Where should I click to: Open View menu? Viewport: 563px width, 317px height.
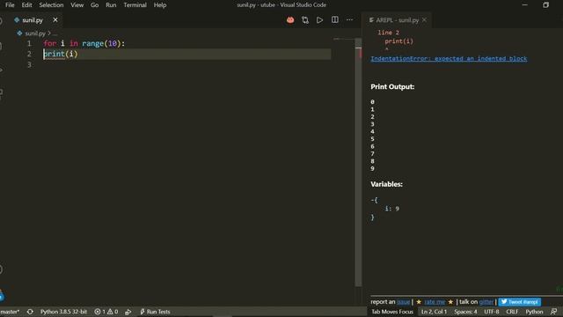coord(77,5)
